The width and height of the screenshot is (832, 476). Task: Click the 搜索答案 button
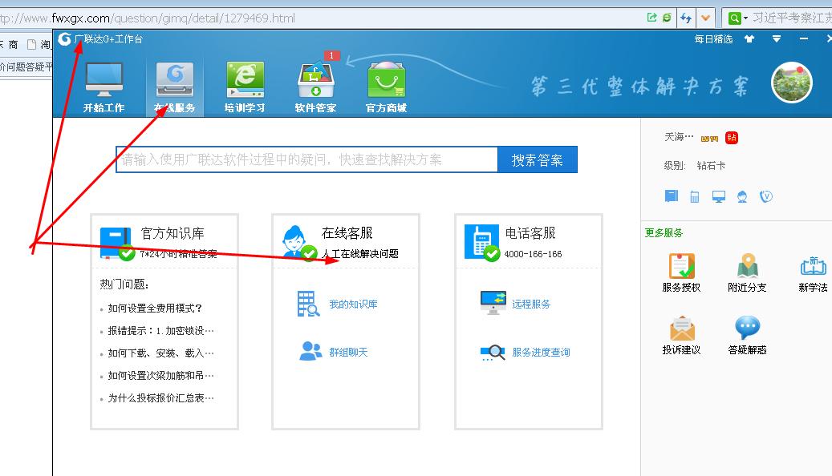[537, 159]
